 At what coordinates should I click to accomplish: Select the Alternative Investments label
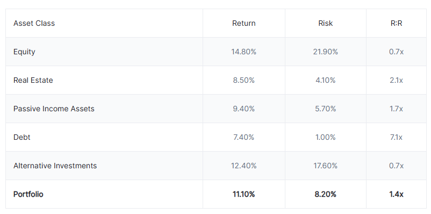click(55, 166)
